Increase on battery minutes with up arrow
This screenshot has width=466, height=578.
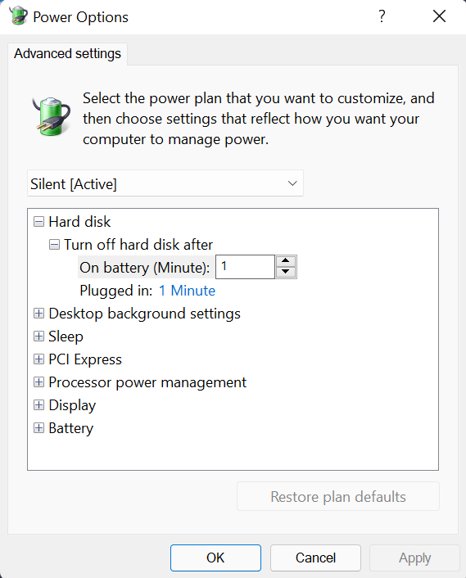point(286,261)
